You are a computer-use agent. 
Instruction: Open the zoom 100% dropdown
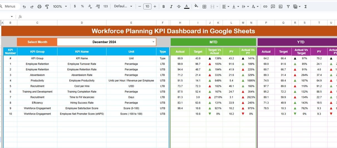[60, 6]
